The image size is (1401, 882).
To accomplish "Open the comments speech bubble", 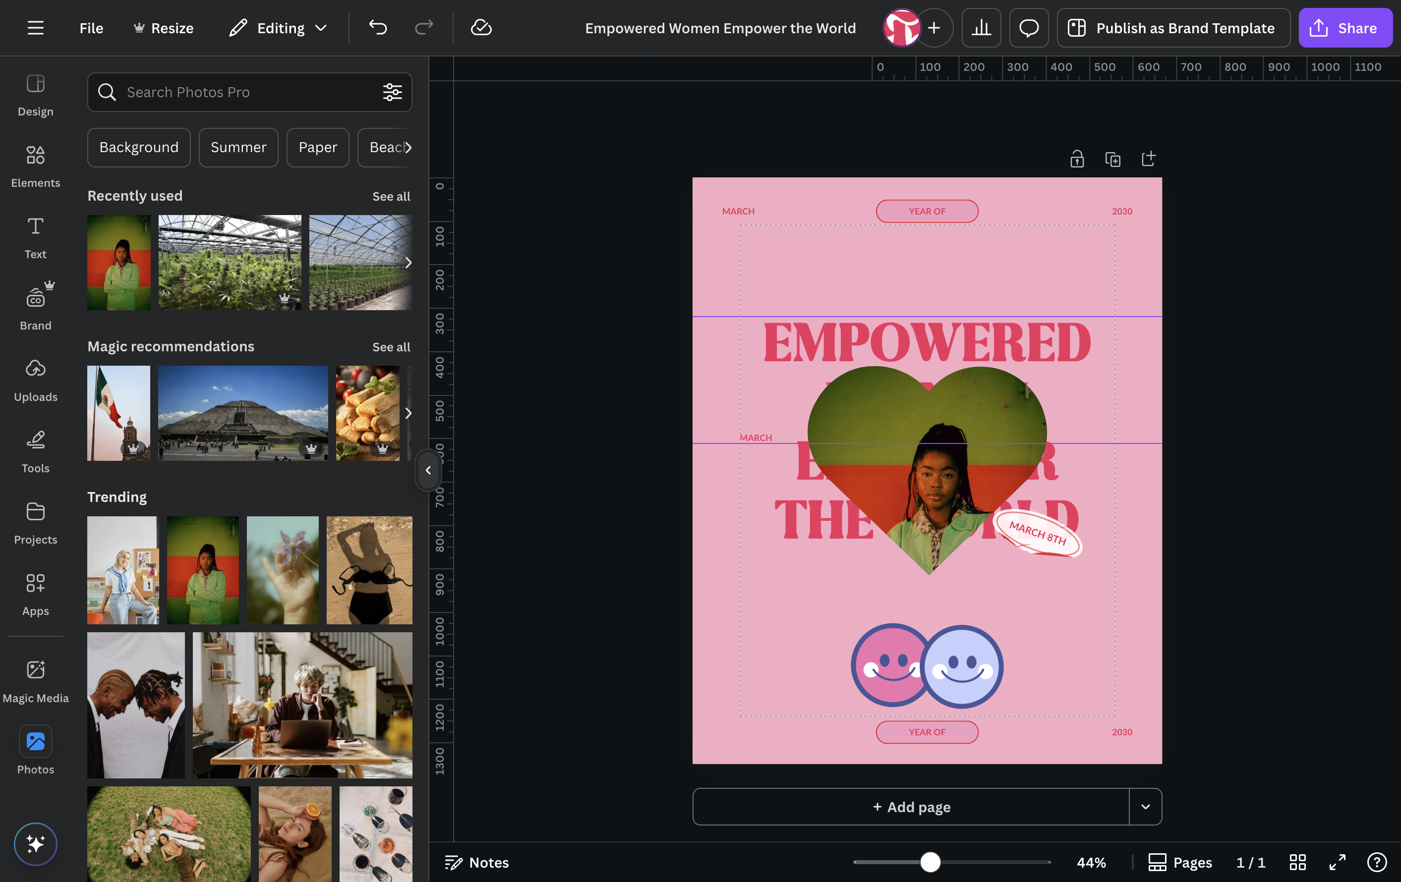I will (x=1029, y=28).
